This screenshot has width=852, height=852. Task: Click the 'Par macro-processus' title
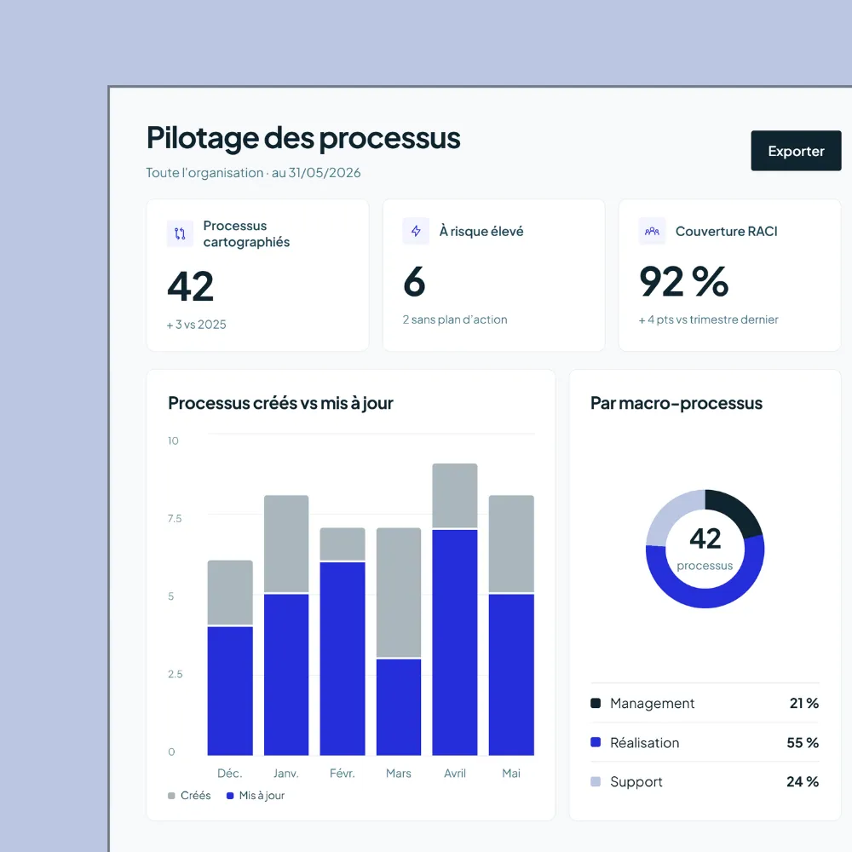[676, 403]
